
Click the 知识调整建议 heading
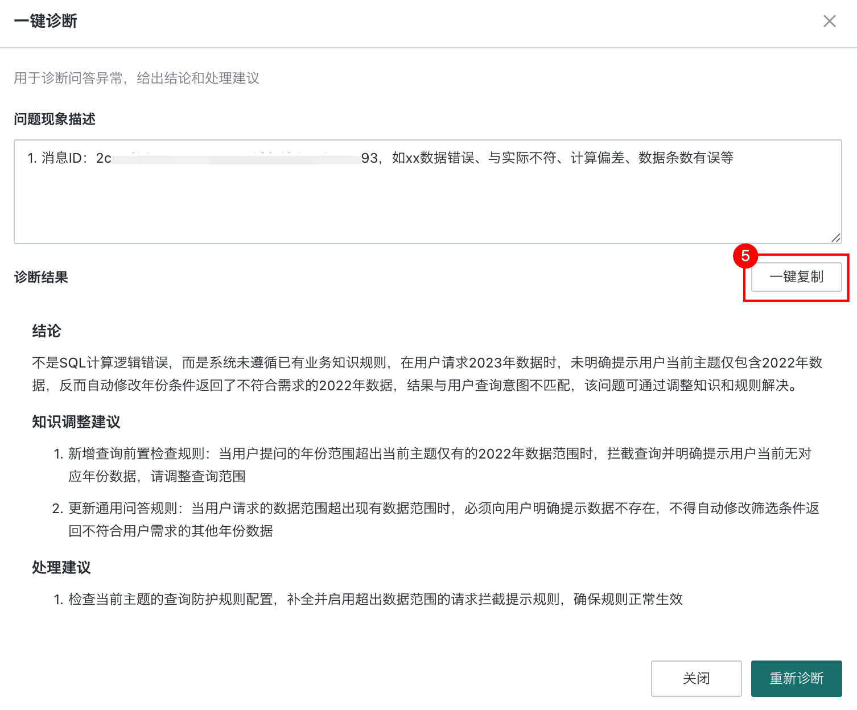pos(76,422)
